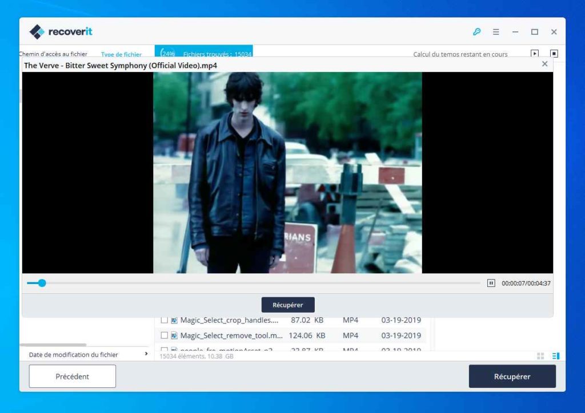Switch to grid thumbnail view
This screenshot has height=413, width=585.
540,356
